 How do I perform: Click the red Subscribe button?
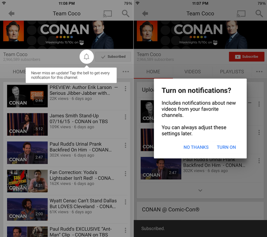[247, 57]
